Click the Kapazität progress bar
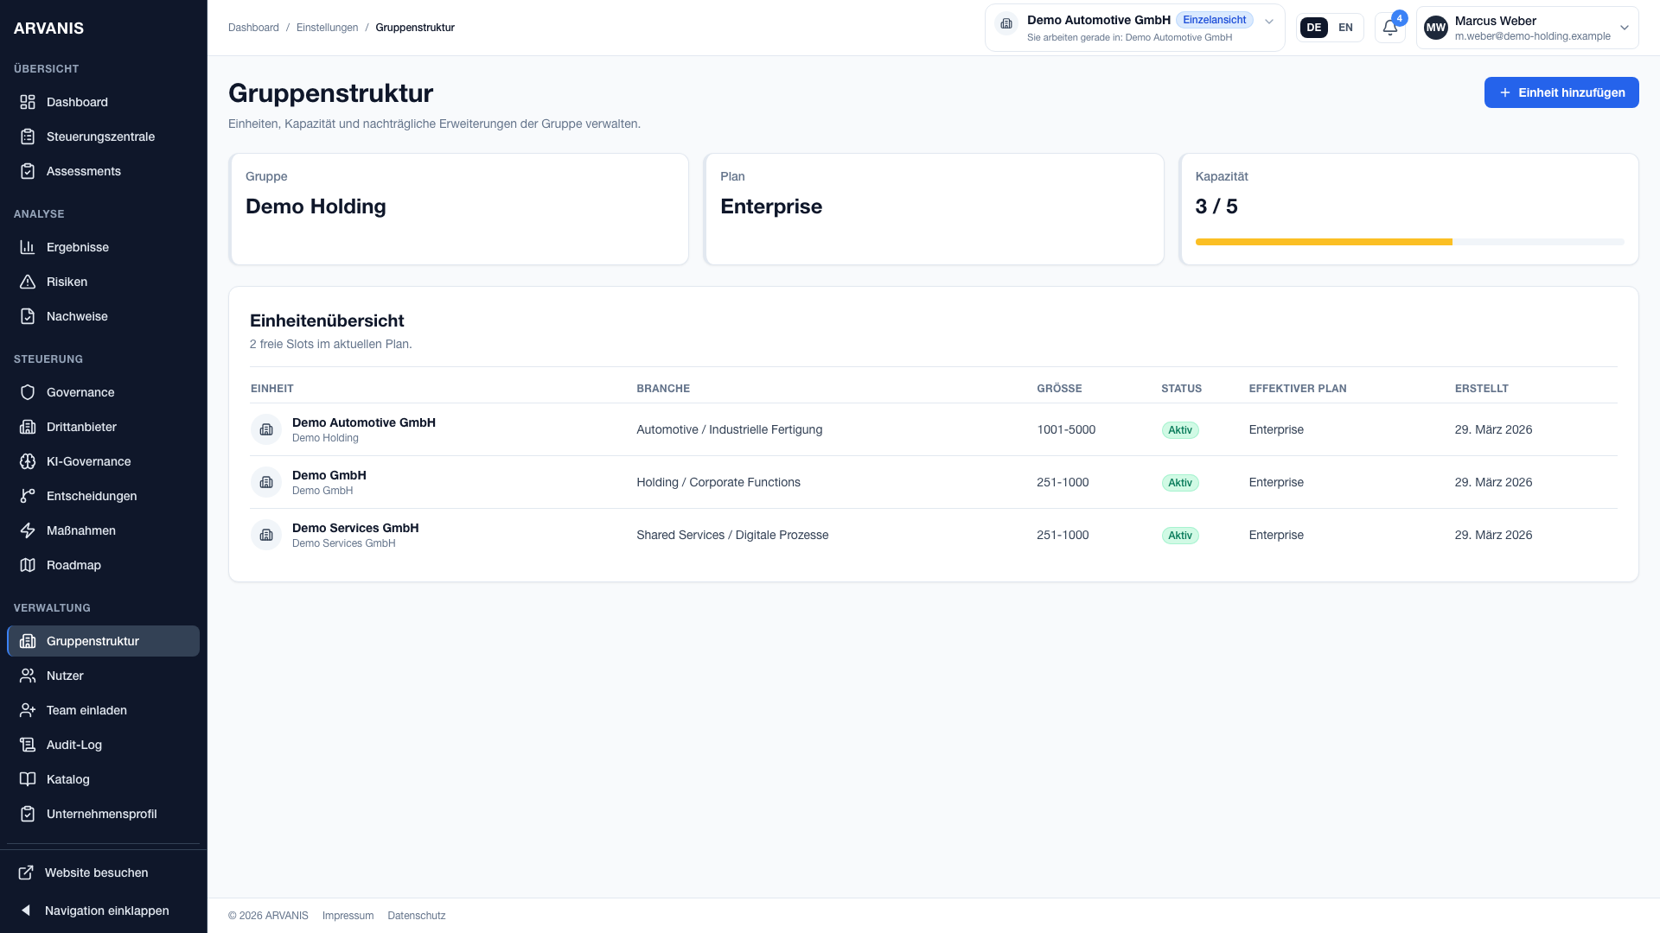The height and width of the screenshot is (933, 1660). pos(1408,242)
